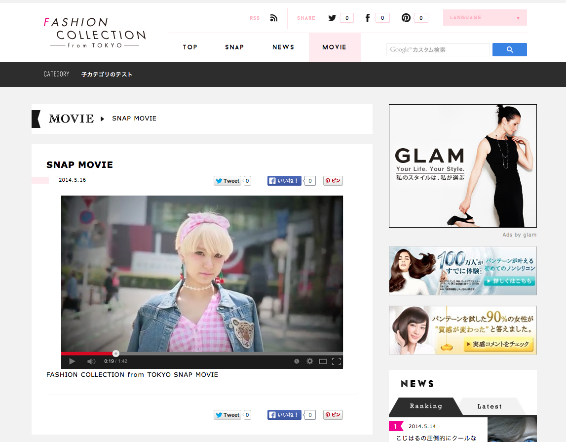Click the header Facebook share icon
Screen dimensions: 566x442
coord(368,18)
